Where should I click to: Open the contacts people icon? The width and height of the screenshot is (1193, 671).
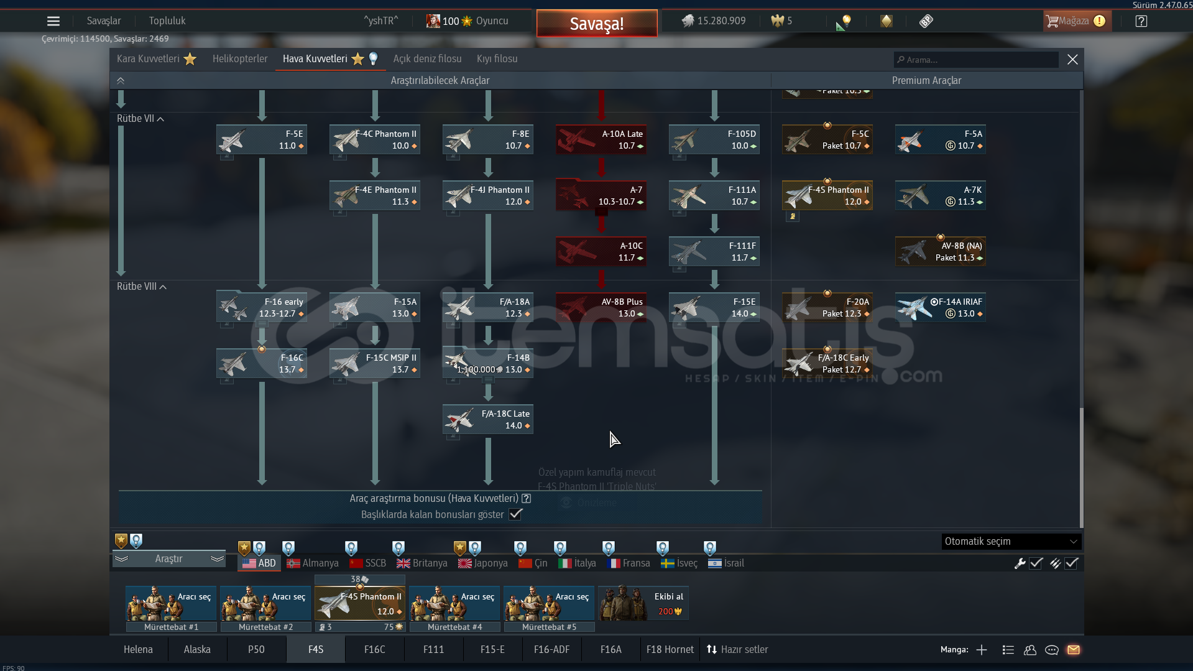tap(1030, 650)
